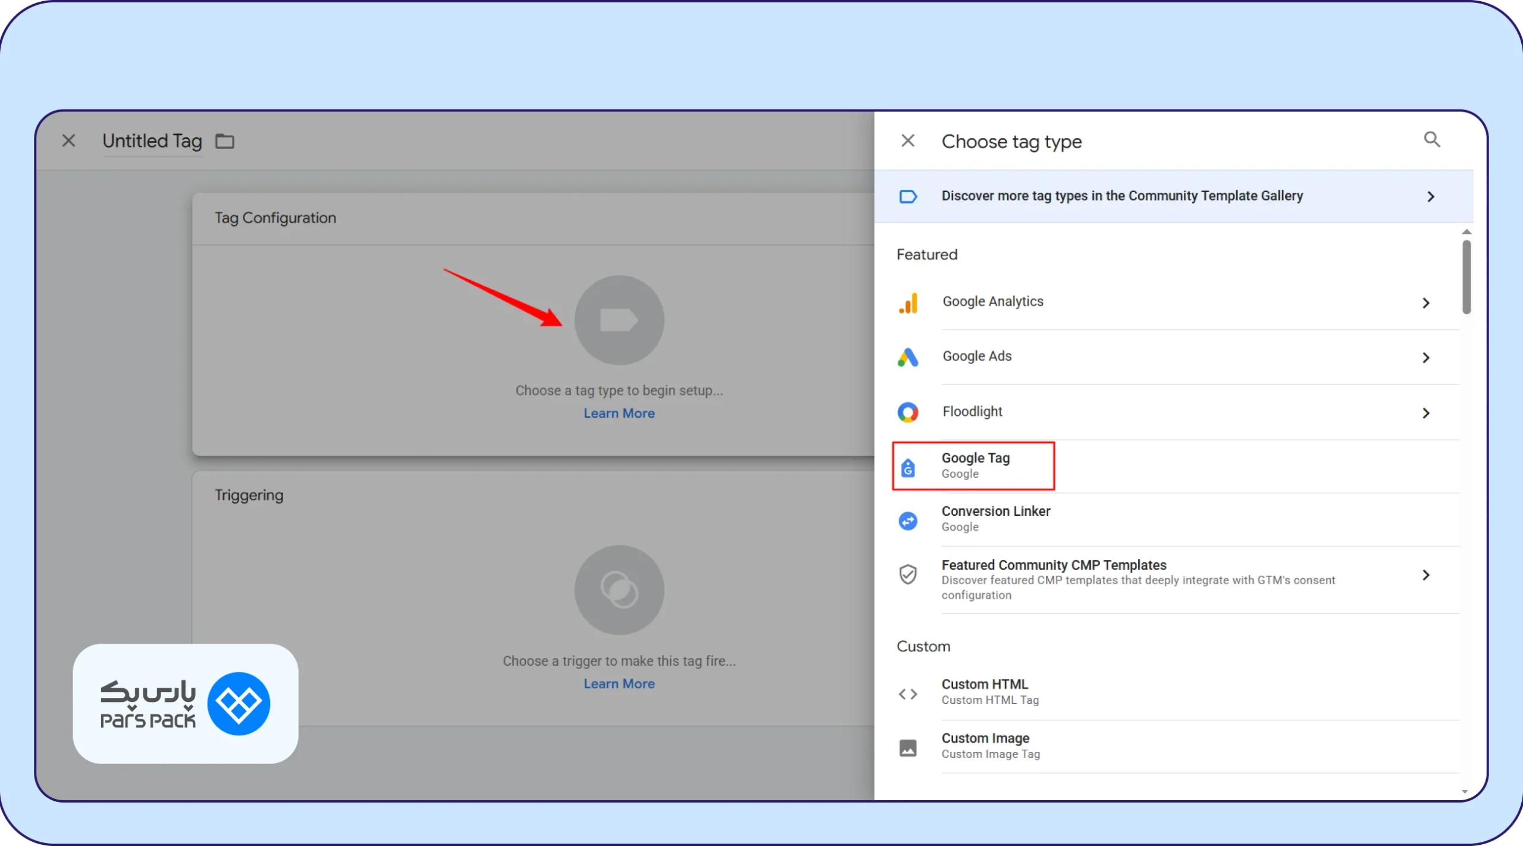Edit the Untitled Tag name field

coord(152,142)
